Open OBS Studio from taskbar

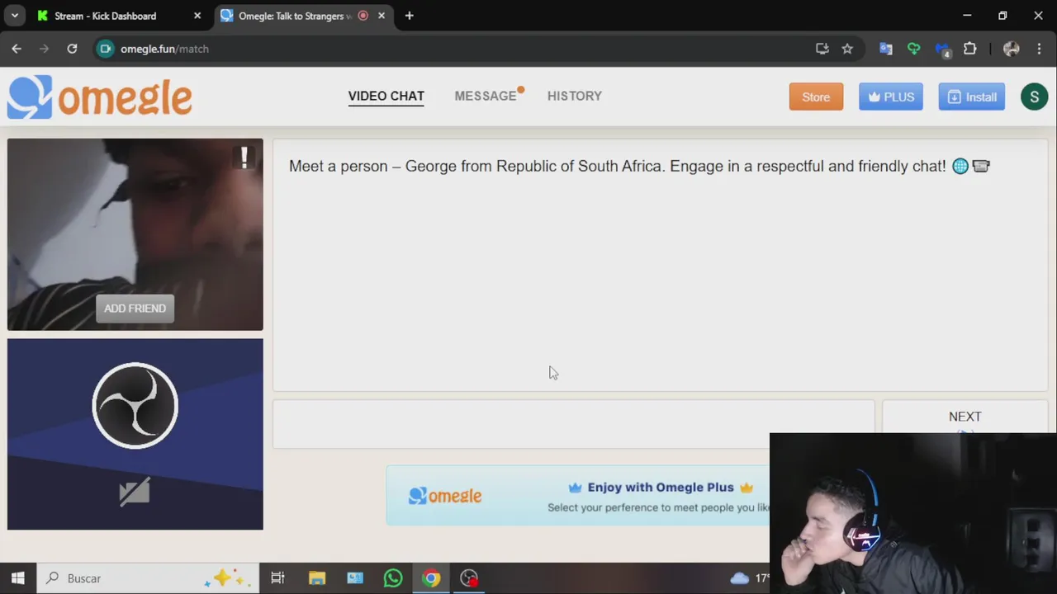[x=469, y=578]
